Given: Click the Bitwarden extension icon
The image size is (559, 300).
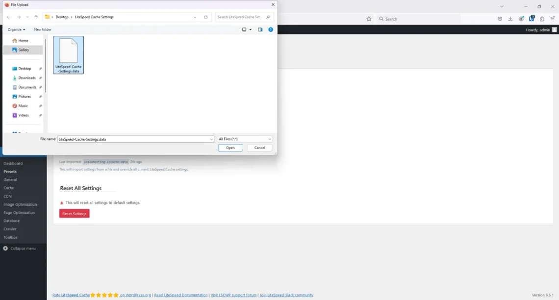Looking at the screenshot, I should click(532, 19).
